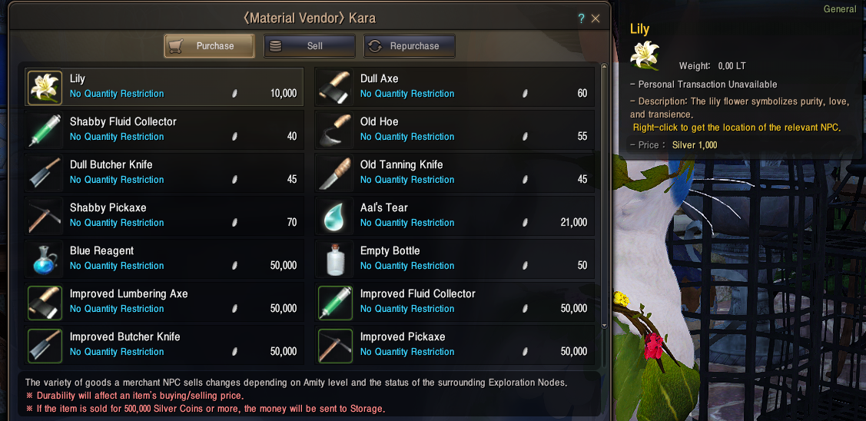Pick the Shabby Pickaxe icon

tap(45, 216)
